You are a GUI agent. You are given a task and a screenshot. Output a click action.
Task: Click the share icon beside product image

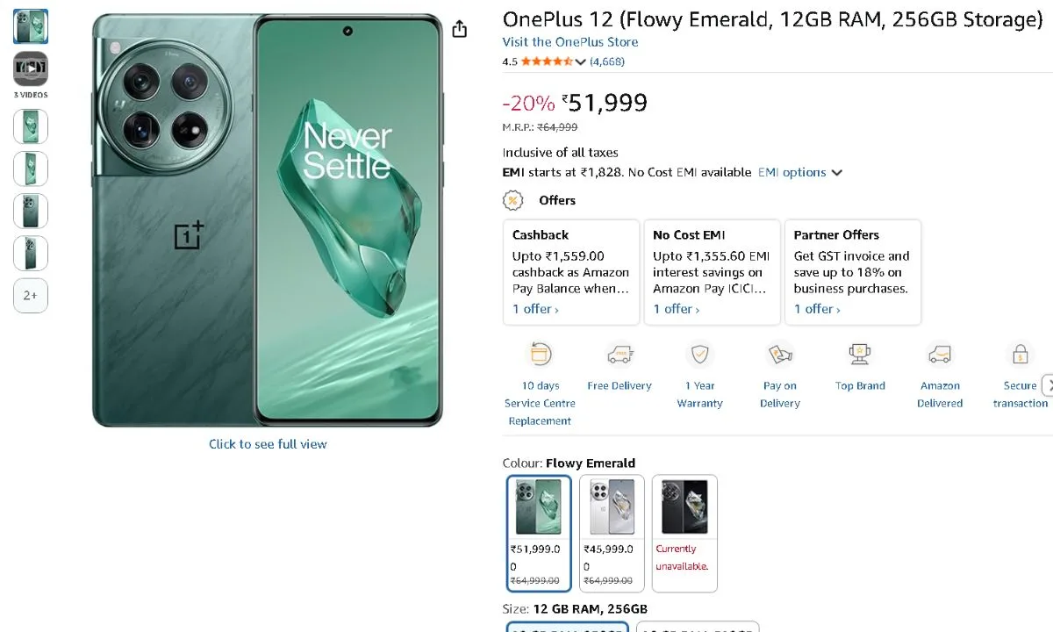tap(459, 30)
